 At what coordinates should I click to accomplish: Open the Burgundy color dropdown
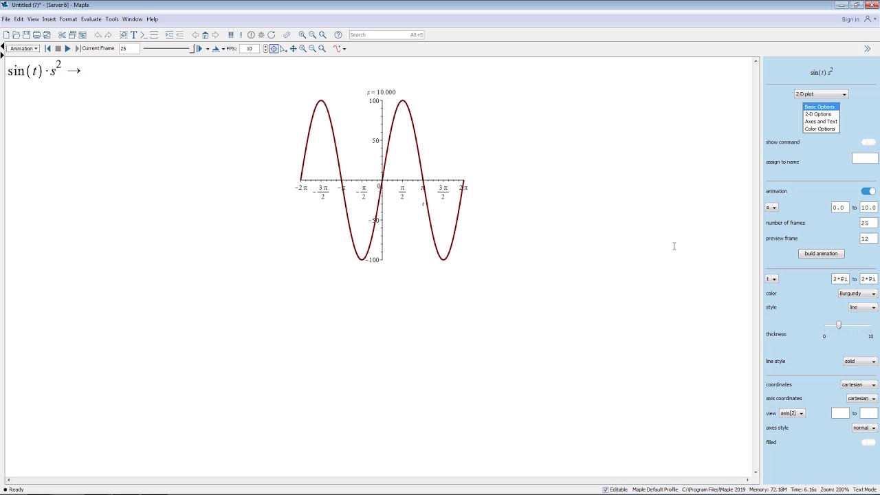click(857, 294)
